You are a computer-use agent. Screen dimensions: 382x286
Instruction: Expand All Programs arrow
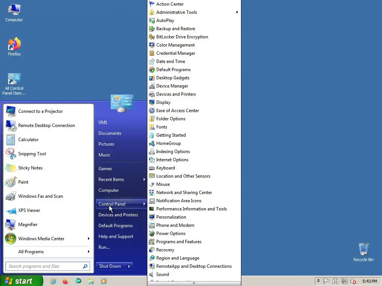89,252
